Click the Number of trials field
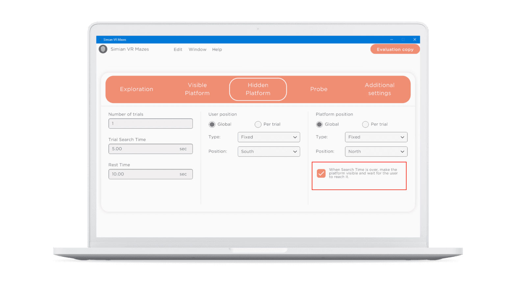 click(x=150, y=124)
